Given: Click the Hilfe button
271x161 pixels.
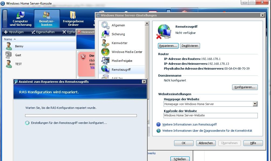Looking at the screenshot, I should click(x=253, y=143).
